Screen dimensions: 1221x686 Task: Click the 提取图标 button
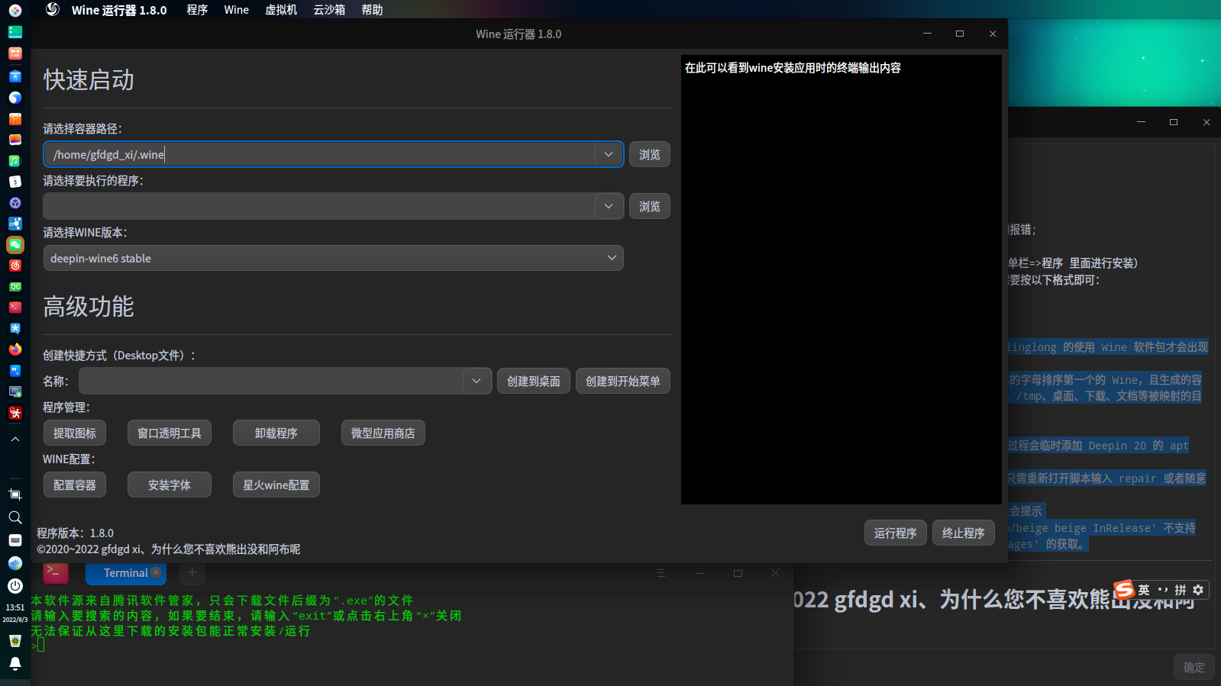(x=75, y=433)
